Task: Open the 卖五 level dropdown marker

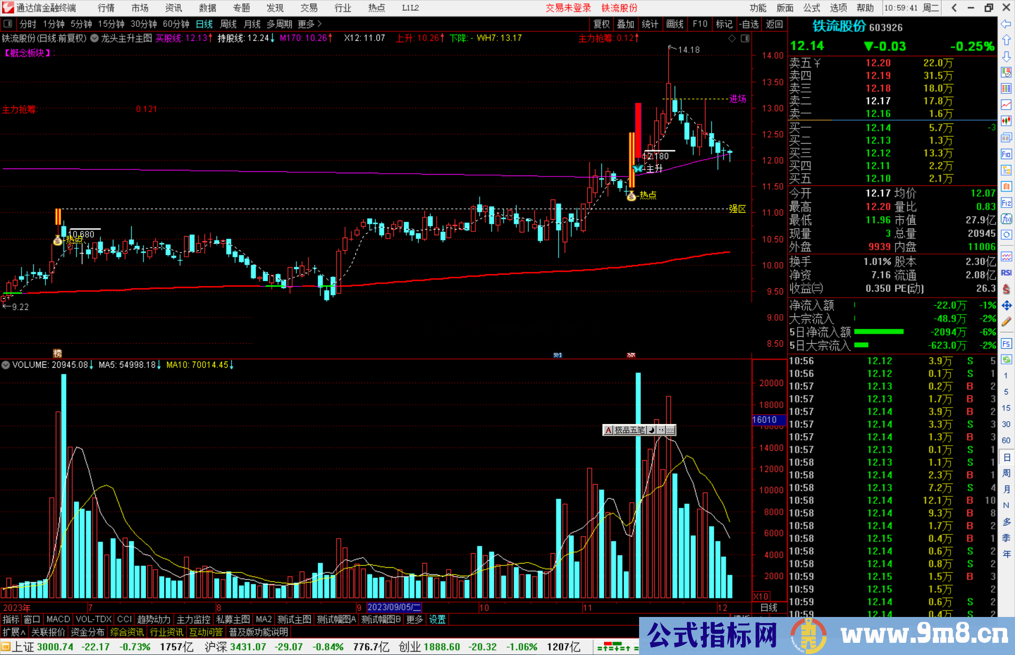Action: tap(818, 63)
